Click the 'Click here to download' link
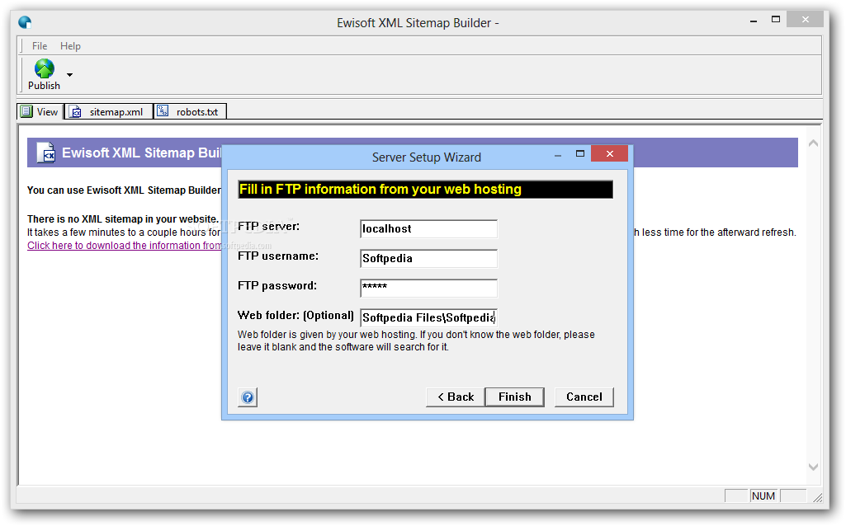The image size is (846, 526). pyautogui.click(x=124, y=245)
